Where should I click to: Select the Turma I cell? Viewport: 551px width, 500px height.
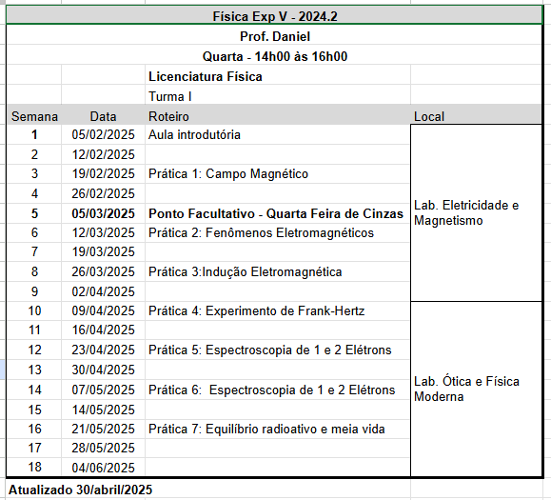pyautogui.click(x=278, y=96)
